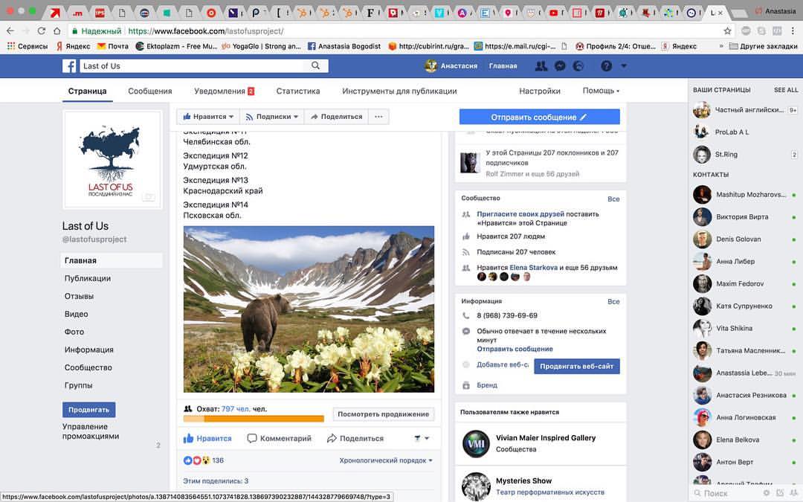Click the Продвигать button in sidebar
This screenshot has width=803, height=502.
(89, 410)
